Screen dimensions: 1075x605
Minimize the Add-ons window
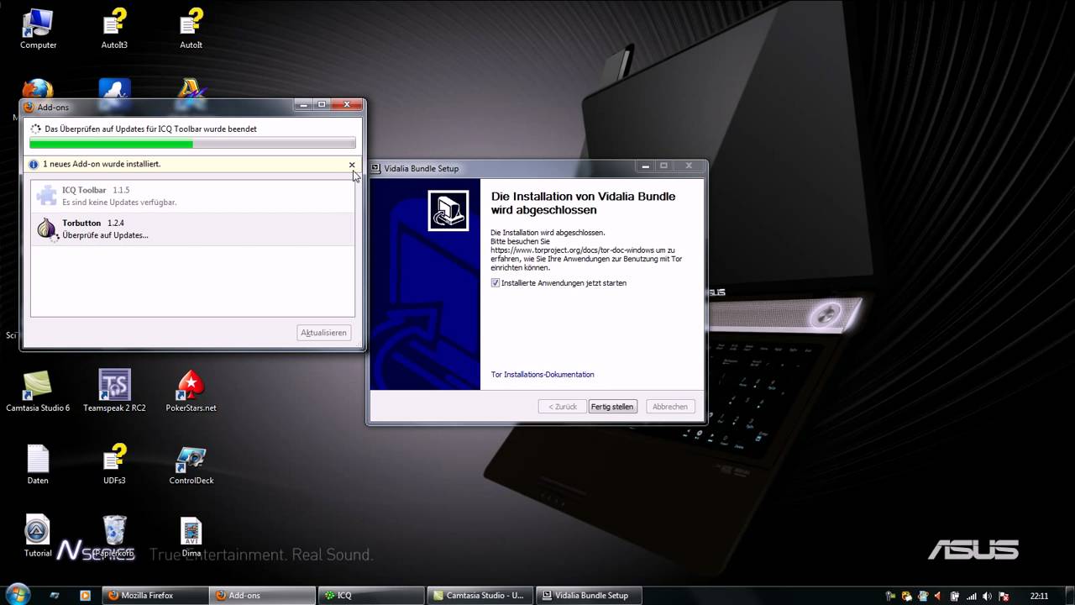[x=303, y=104]
